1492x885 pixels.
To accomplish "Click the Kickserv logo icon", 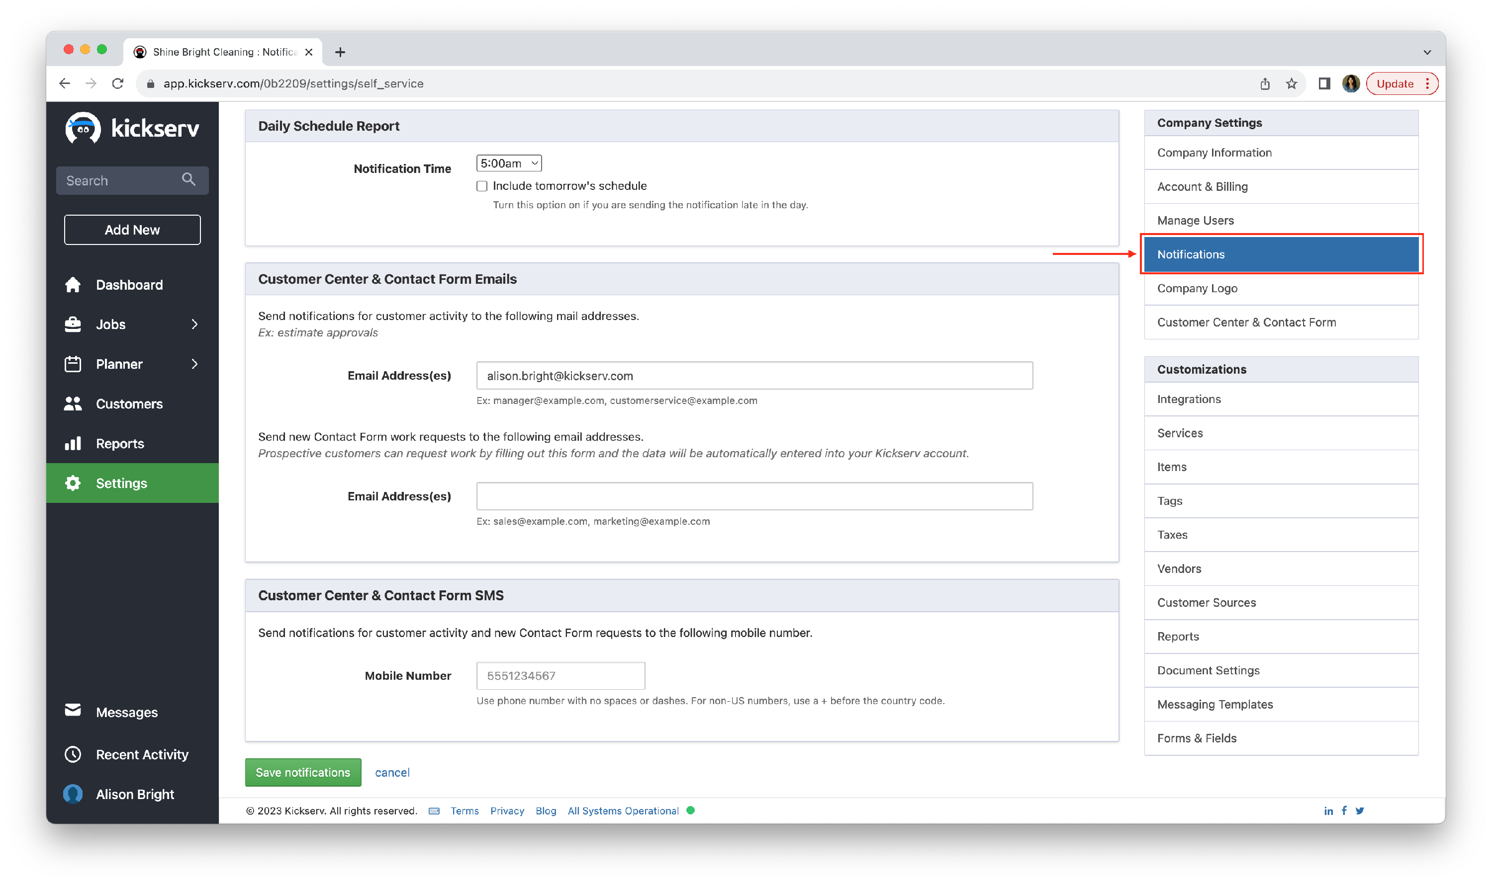I will tap(83, 128).
